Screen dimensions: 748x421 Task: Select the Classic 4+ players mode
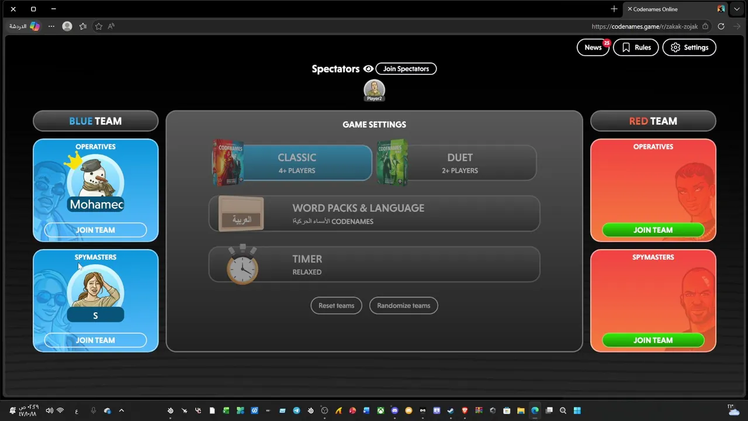pyautogui.click(x=296, y=163)
